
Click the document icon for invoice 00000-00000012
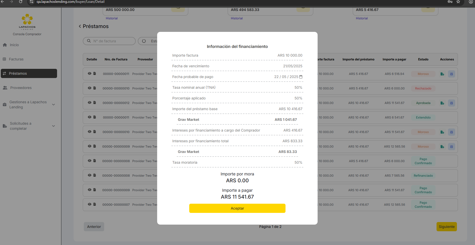[x=95, y=102]
